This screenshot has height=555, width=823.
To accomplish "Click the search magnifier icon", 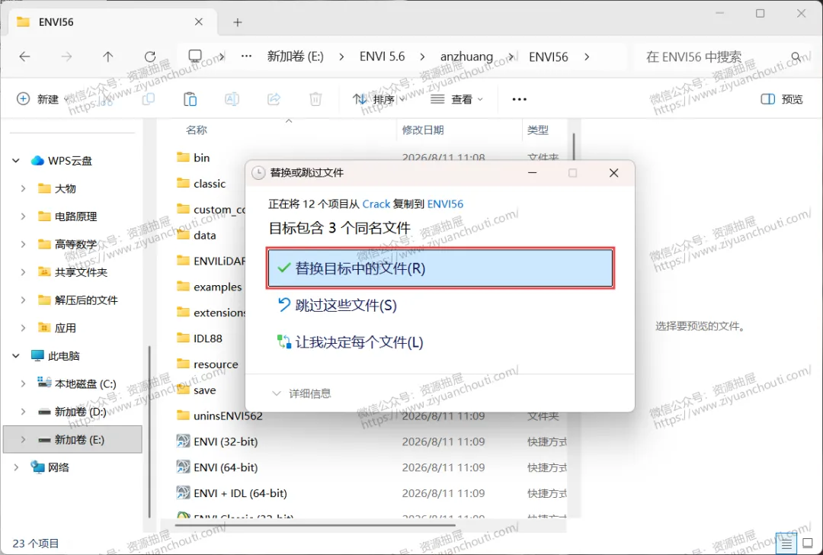I will pos(796,56).
